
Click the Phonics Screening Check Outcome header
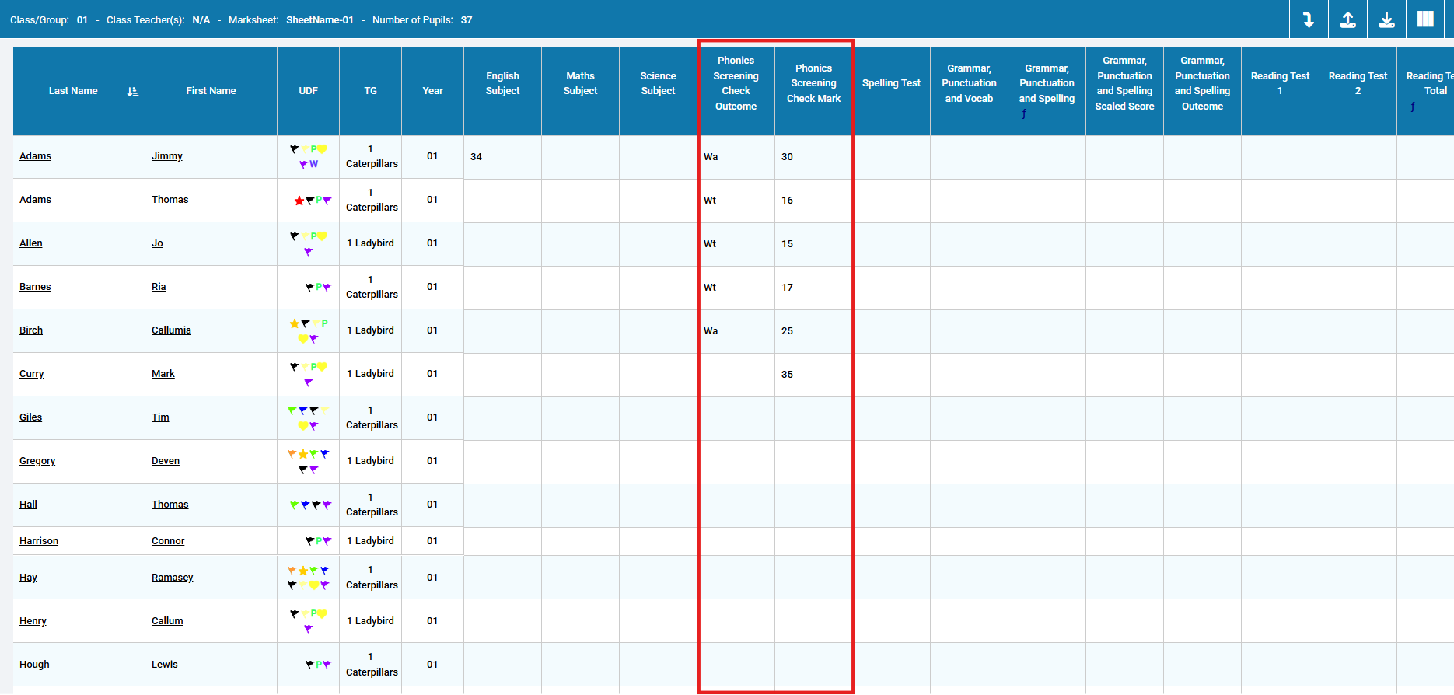coord(736,83)
